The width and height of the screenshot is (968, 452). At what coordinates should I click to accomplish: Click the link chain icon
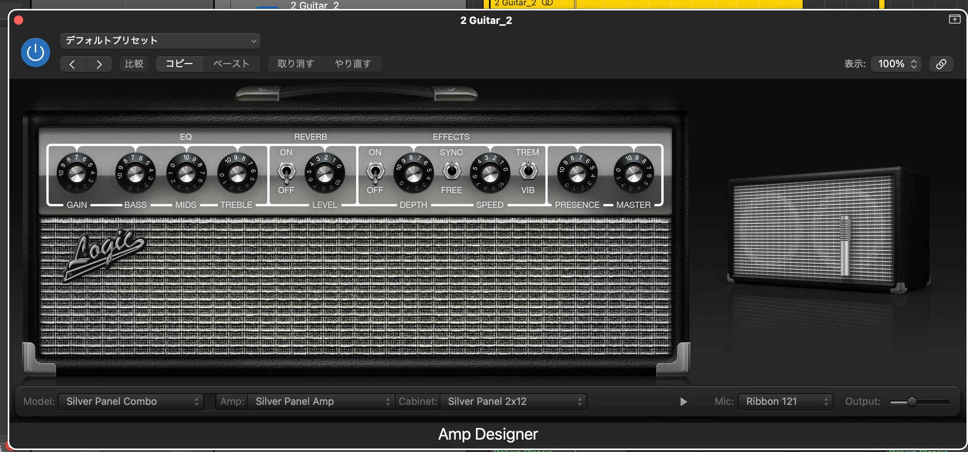click(941, 64)
